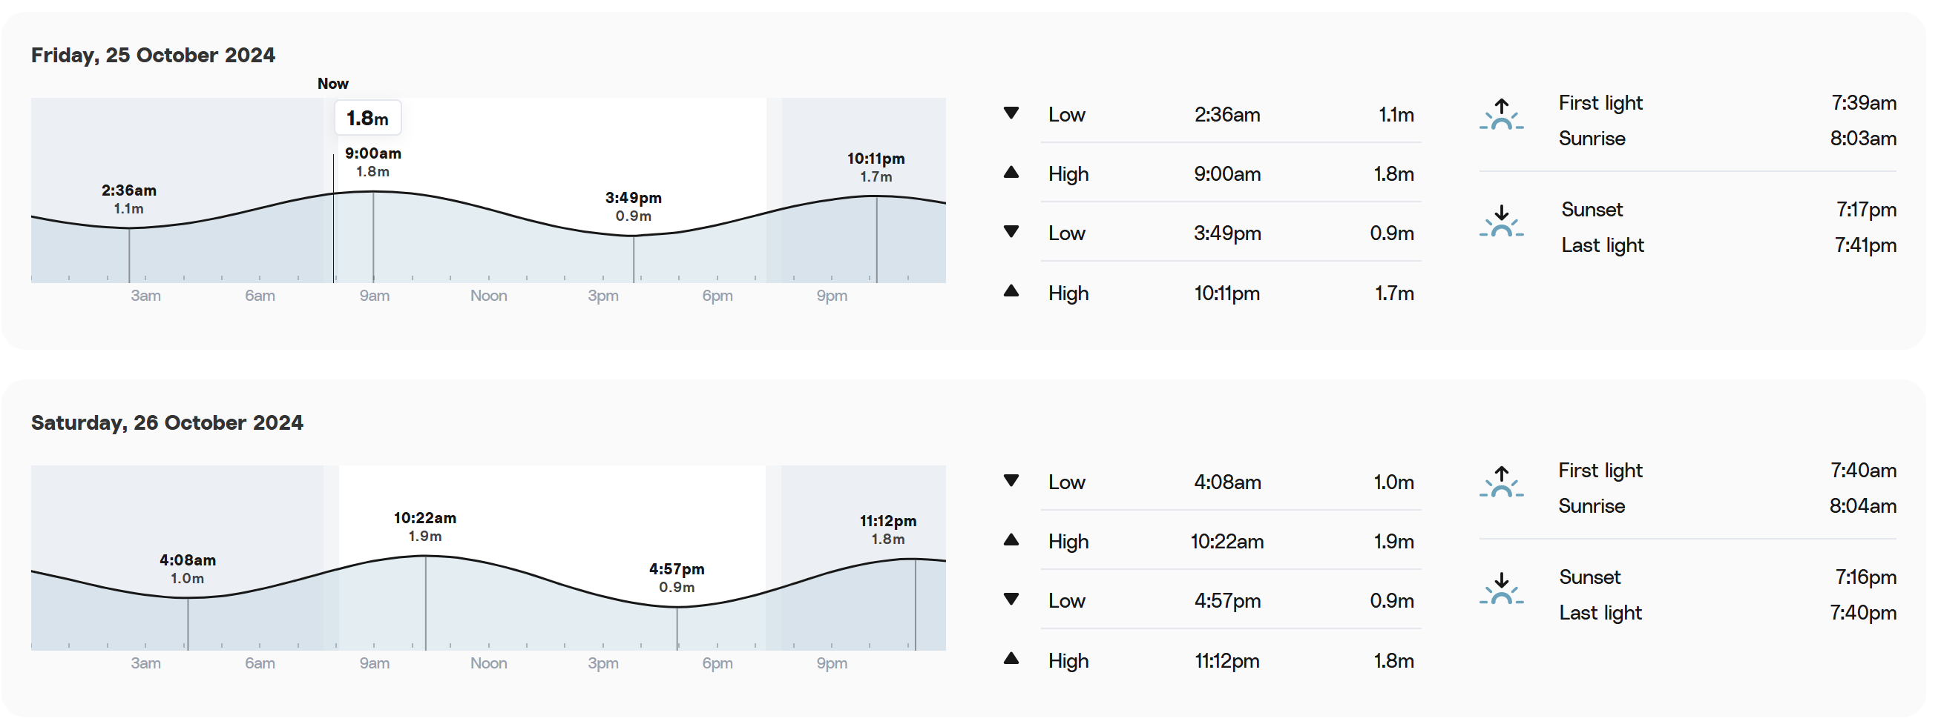The height and width of the screenshot is (727, 1941).
Task: Click the down triangle for Saturday 4:57pm low
Action: click(1011, 600)
